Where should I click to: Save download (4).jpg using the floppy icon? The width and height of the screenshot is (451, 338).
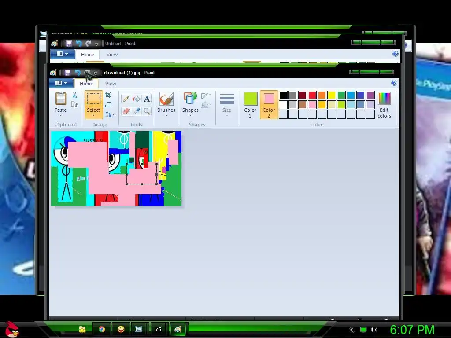pyautogui.click(x=67, y=73)
